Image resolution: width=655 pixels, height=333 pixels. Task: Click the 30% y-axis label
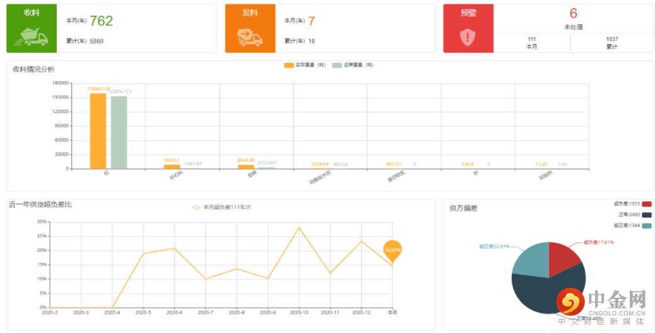(42, 222)
